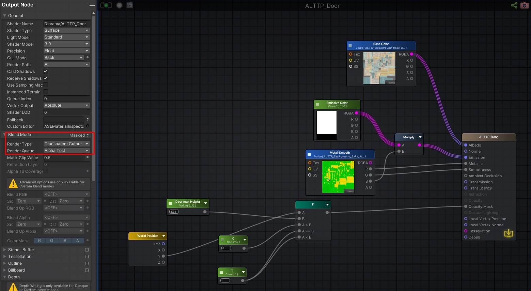Open the hamburger menu on Base Color node
This screenshot has height=291, width=531.
pyautogui.click(x=350, y=46)
